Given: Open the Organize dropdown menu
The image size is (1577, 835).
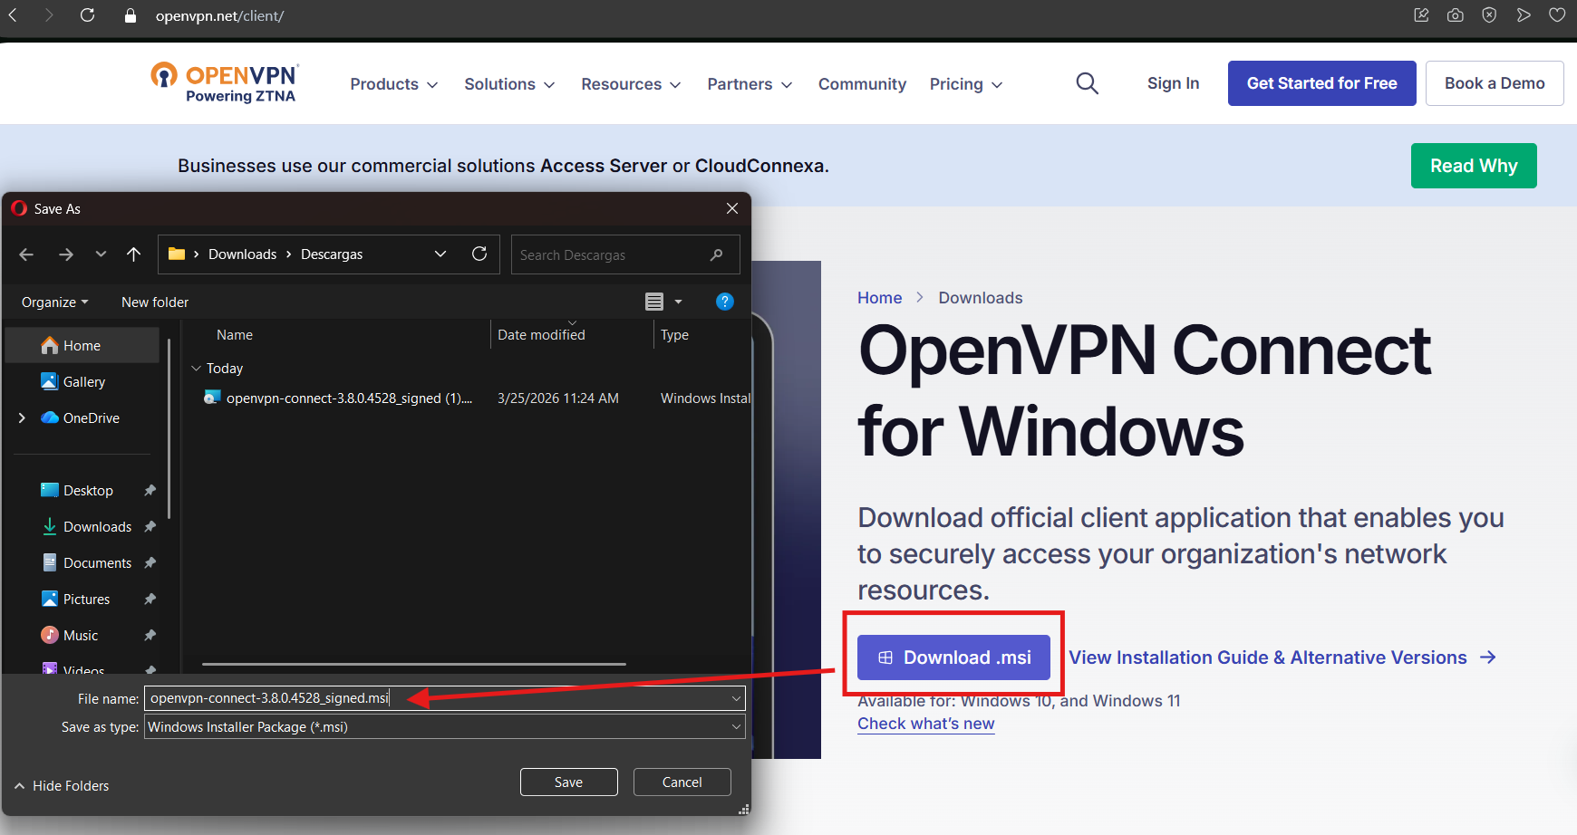Looking at the screenshot, I should (x=54, y=302).
